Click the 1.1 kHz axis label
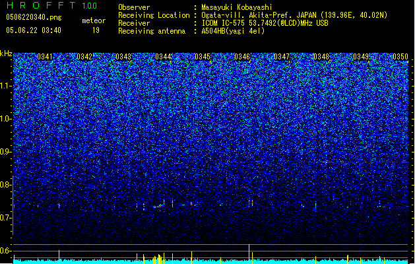Viewport: 415px width, 264px height. pyautogui.click(x=6, y=86)
